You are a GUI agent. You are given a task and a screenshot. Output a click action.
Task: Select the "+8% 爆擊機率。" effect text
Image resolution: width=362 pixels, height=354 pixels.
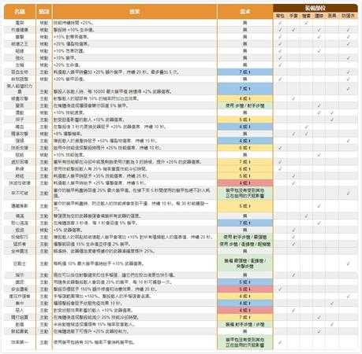point(68,134)
